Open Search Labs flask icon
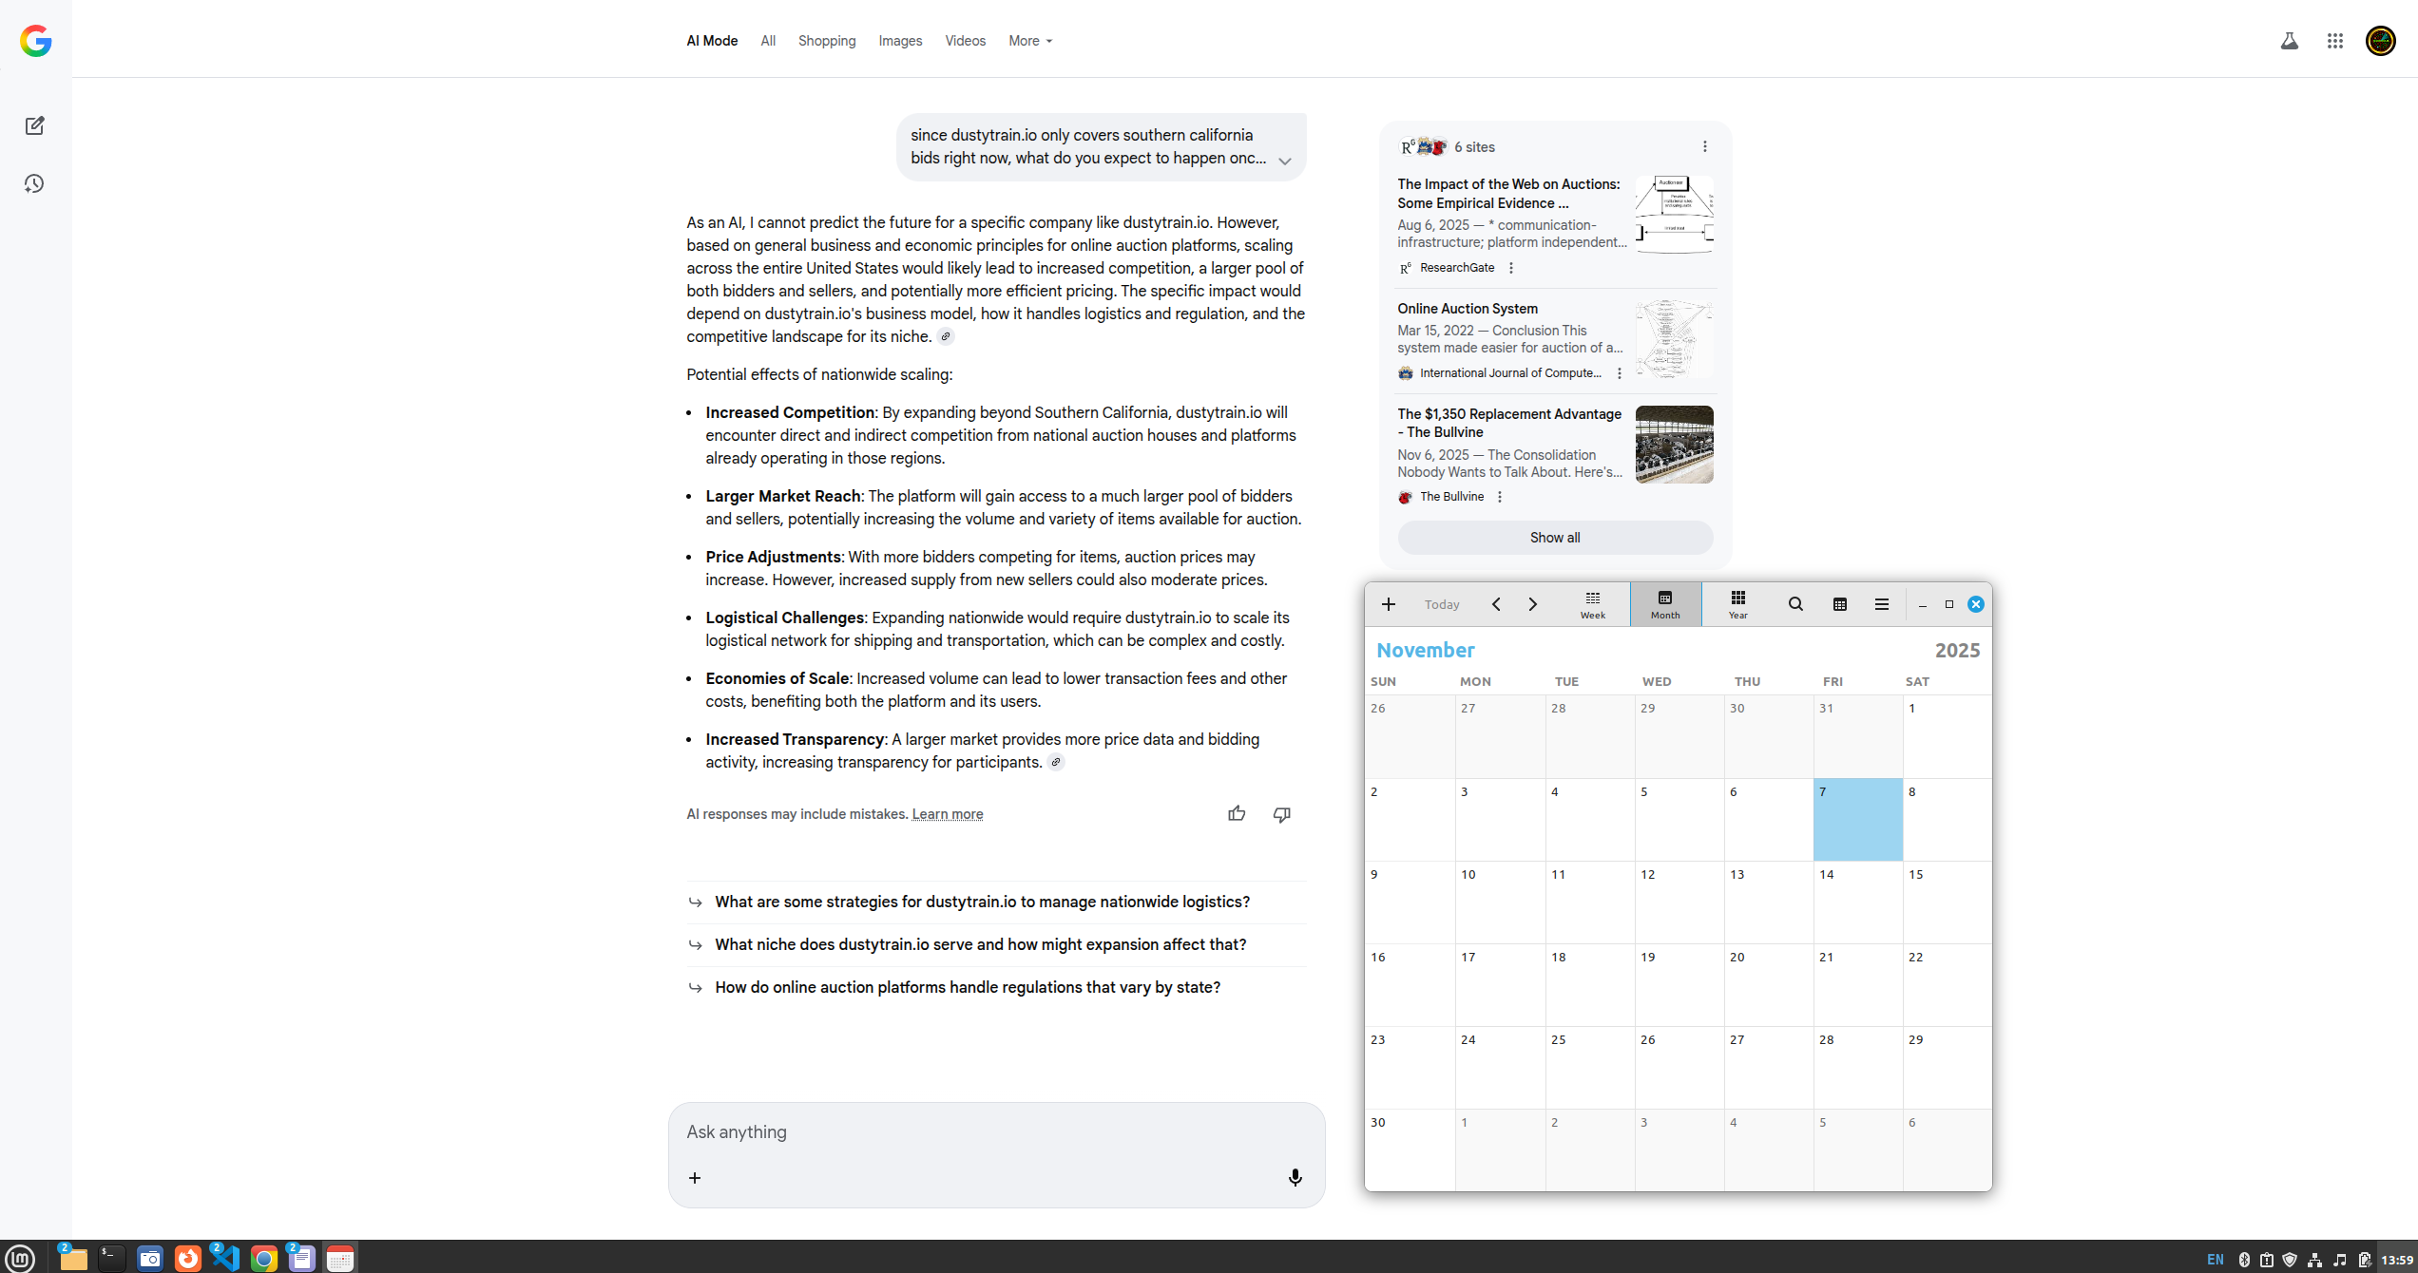2418x1273 pixels. (x=2289, y=41)
